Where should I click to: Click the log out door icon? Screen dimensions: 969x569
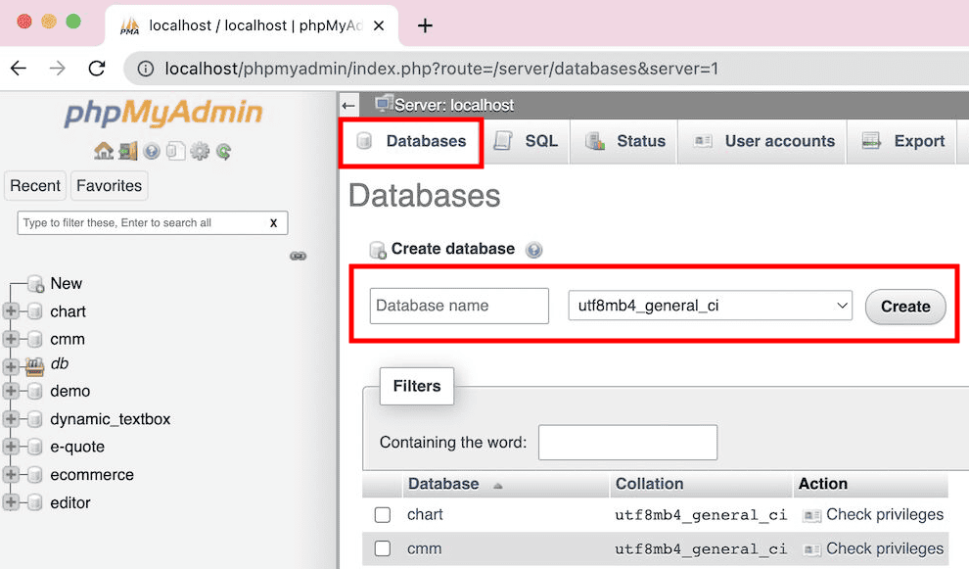coord(128,150)
